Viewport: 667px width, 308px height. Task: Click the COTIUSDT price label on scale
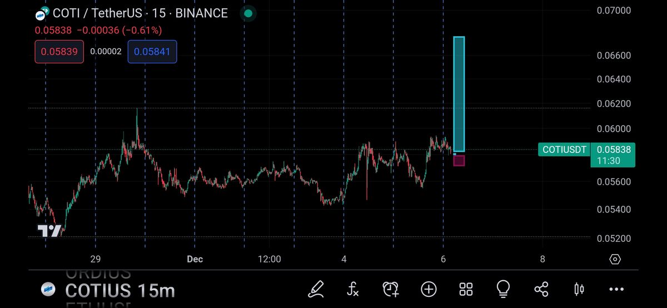click(x=564, y=150)
